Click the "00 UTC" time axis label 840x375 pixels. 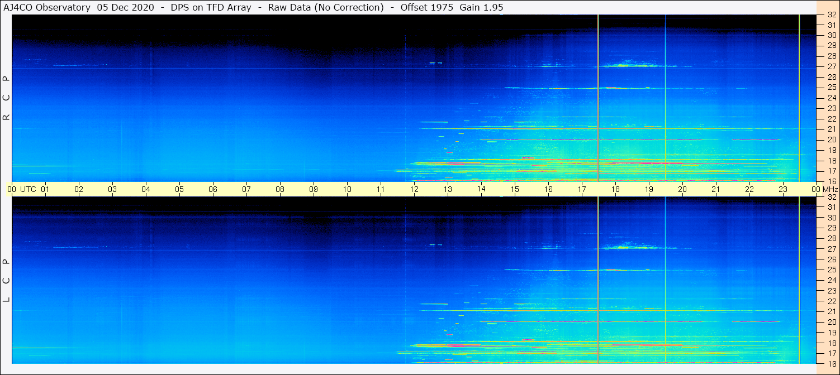(x=21, y=189)
